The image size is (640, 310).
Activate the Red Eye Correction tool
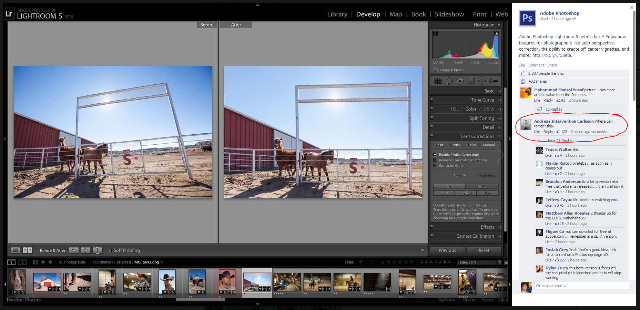click(460, 81)
